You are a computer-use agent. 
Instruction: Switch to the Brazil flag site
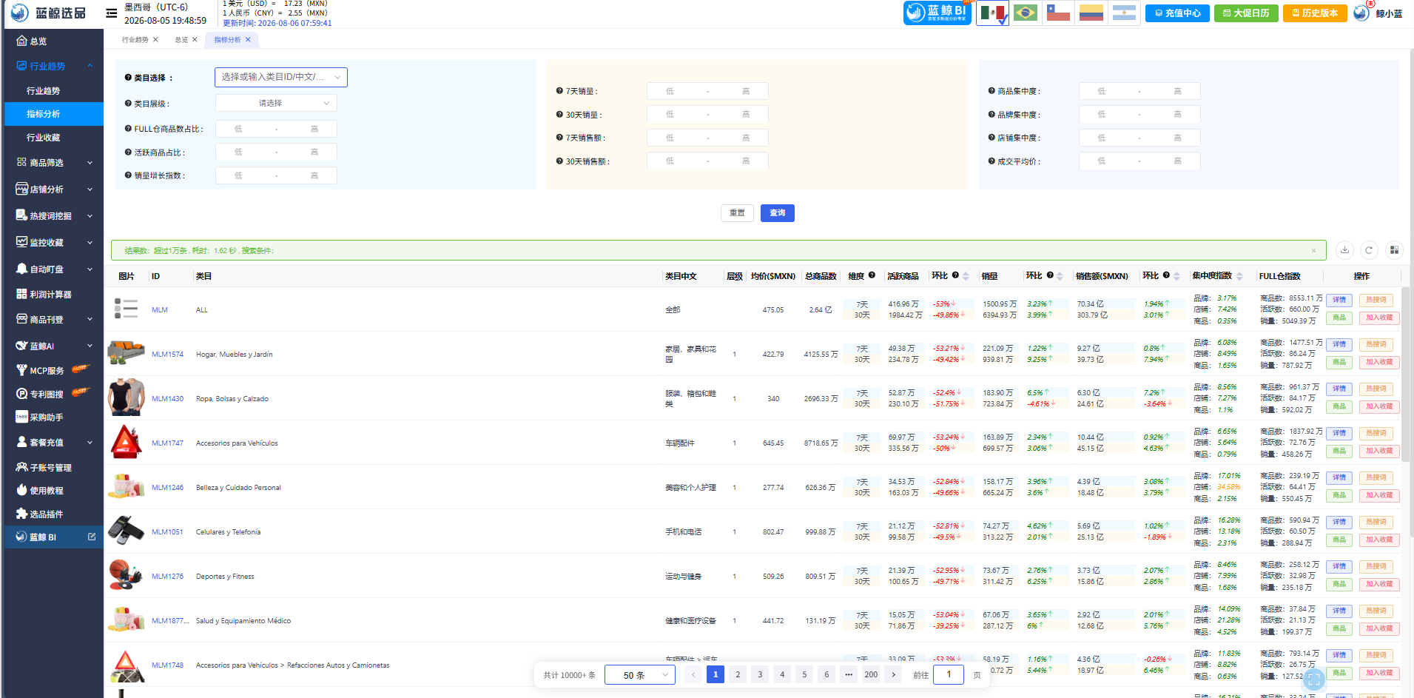1025,13
